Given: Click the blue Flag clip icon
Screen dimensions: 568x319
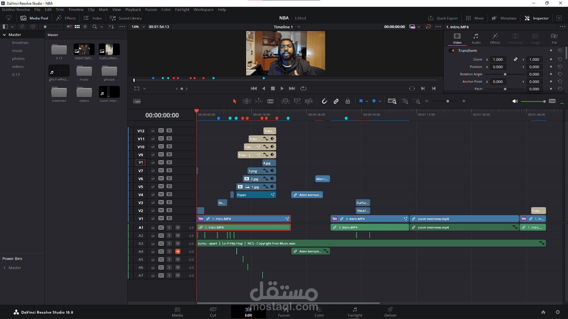Looking at the screenshot, I should (x=361, y=101).
